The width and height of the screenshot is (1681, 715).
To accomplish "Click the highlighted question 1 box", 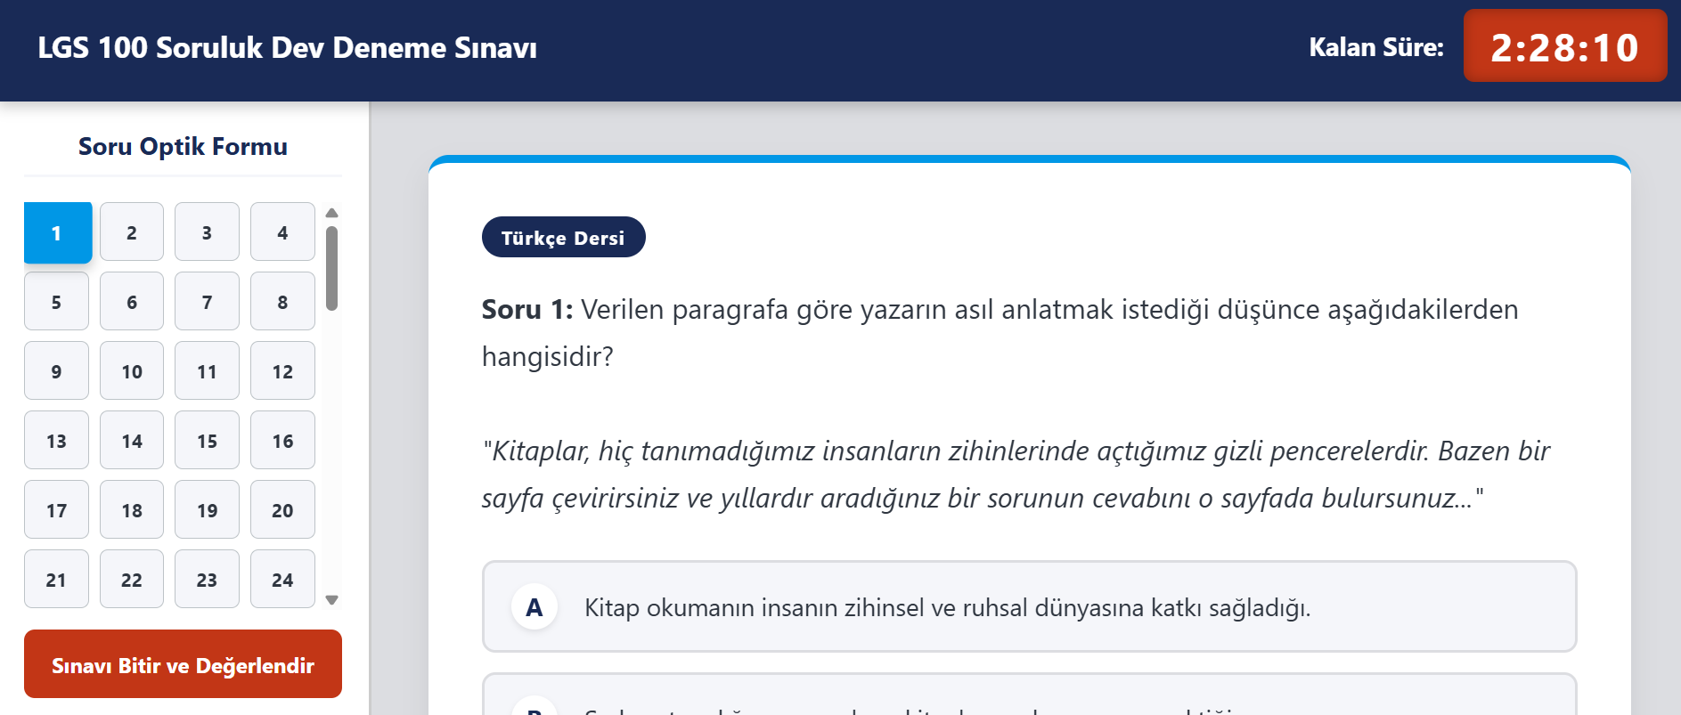I will tap(58, 232).
